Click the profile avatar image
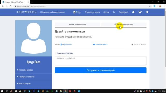166x93 pixels. 33,38
